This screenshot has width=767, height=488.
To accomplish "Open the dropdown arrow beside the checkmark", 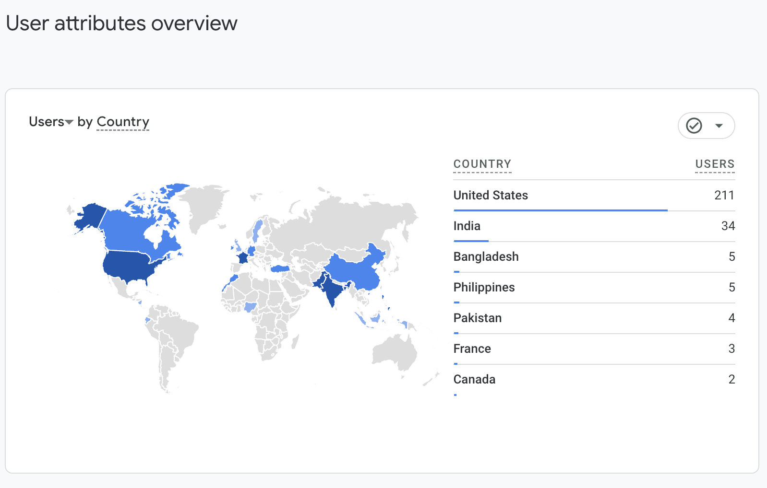I will (x=719, y=126).
